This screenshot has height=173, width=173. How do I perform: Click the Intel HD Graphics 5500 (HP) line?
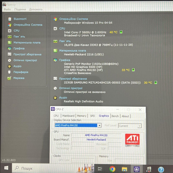click(x=83, y=67)
